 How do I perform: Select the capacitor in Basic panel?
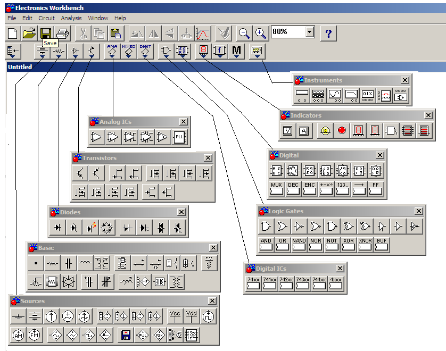pos(69,263)
